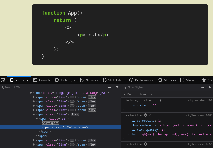Open styles.dev source link of ::before rule
This screenshot has height=148, width=213.
click(200, 100)
